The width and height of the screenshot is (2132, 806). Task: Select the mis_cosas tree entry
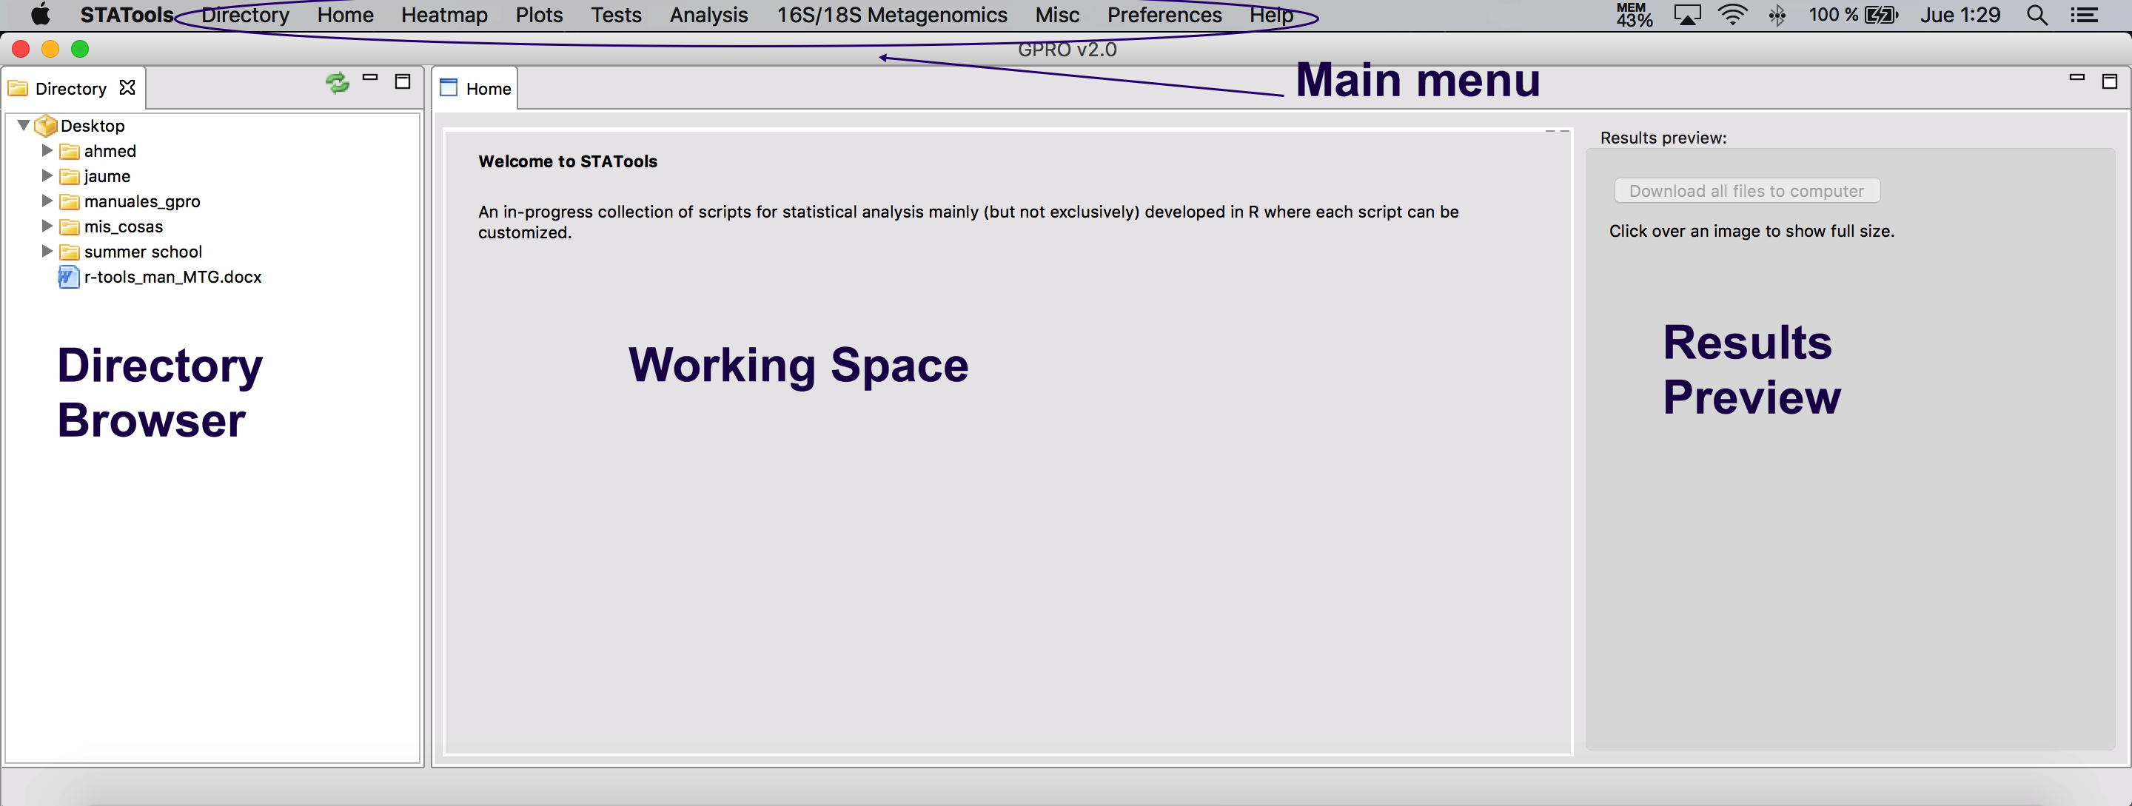(x=124, y=226)
